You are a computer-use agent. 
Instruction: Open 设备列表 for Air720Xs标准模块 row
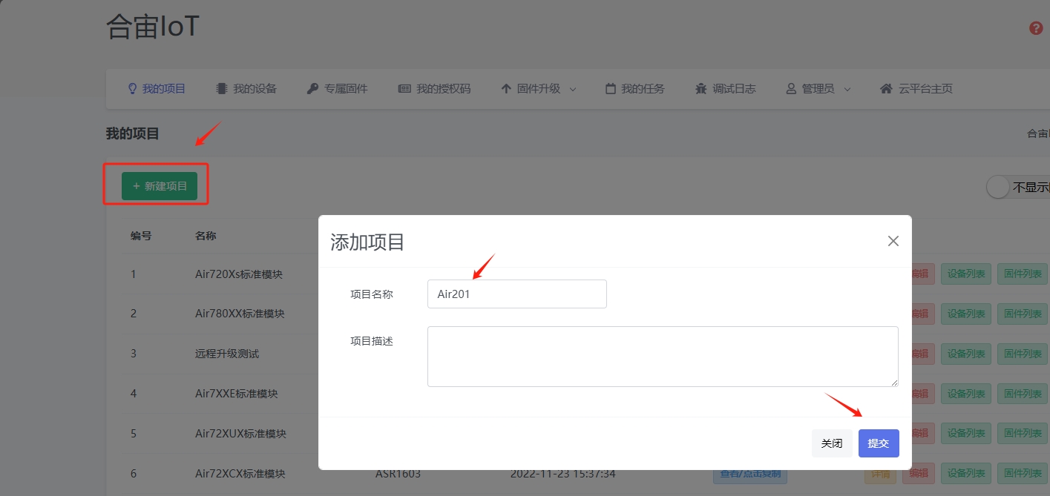966,274
